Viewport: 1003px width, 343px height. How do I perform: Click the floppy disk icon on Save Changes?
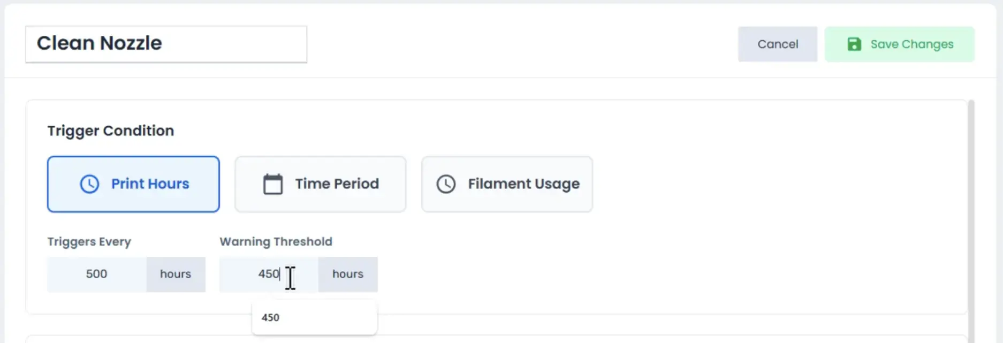(854, 44)
